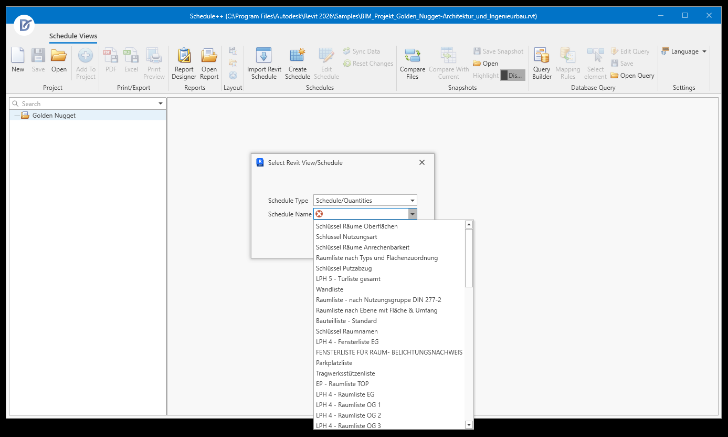Screen dimensions: 728x437
Task: Select Wandliste schedule
Action: (389, 289)
